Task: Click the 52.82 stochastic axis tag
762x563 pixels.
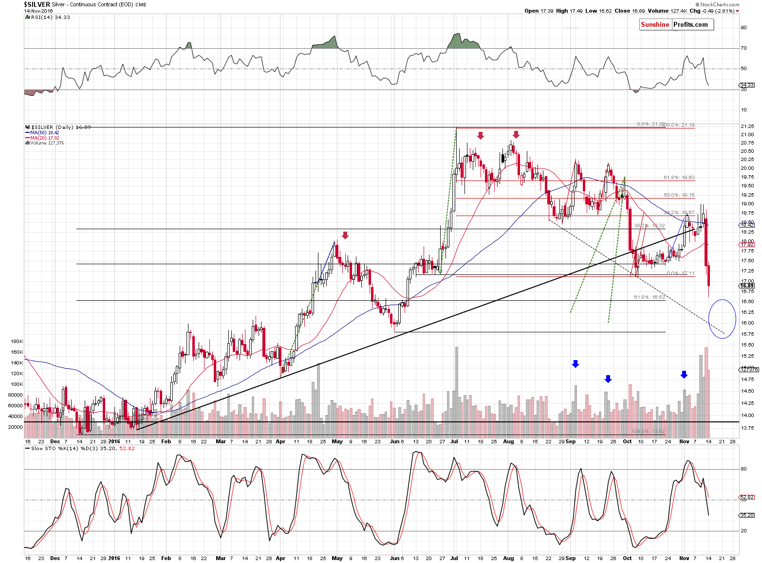Action: pyautogui.click(x=747, y=497)
